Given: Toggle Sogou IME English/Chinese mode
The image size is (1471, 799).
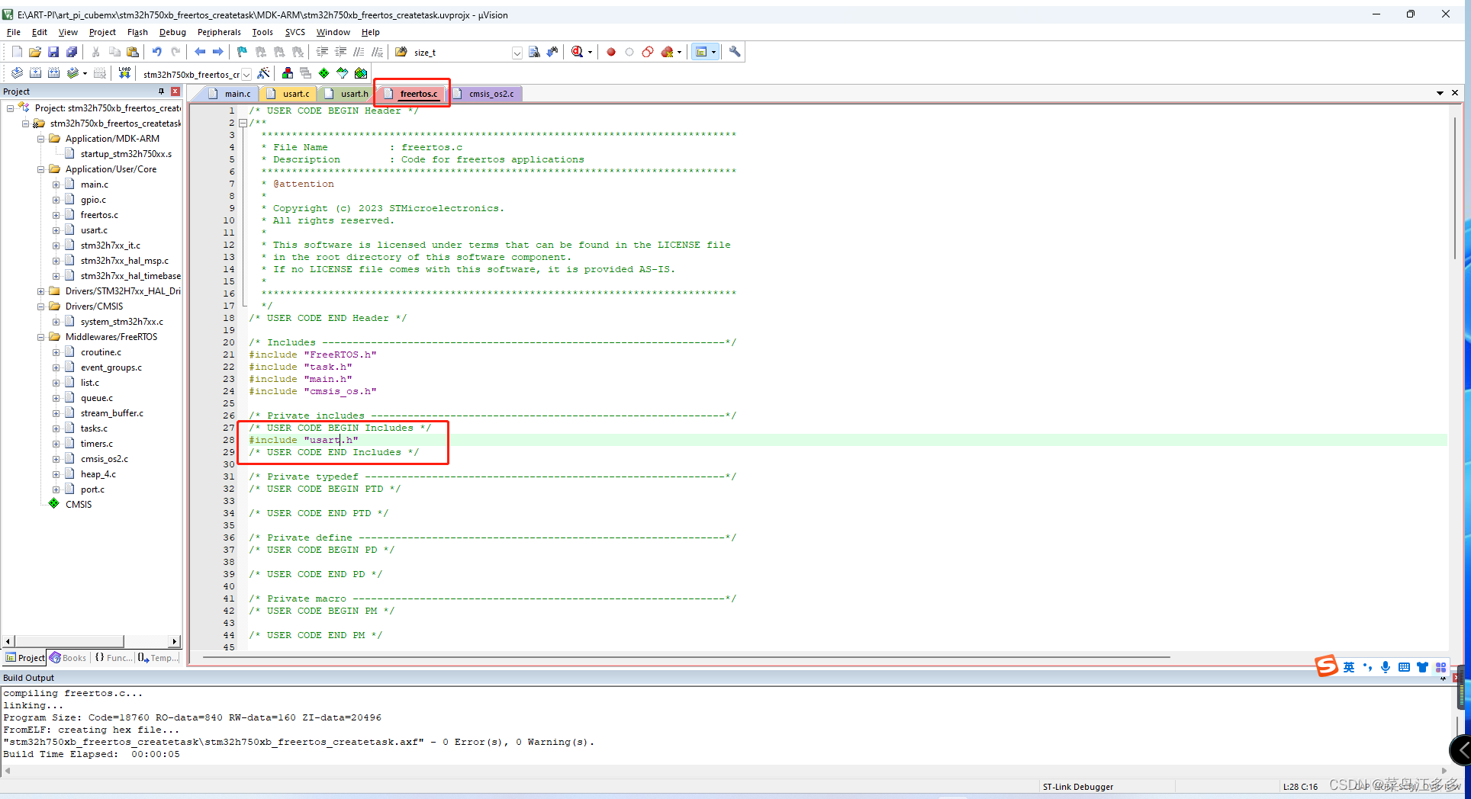Looking at the screenshot, I should 1349,667.
